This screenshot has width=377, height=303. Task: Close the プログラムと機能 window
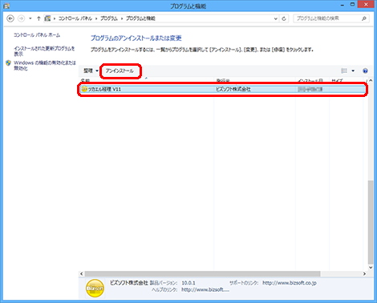tap(366, 4)
